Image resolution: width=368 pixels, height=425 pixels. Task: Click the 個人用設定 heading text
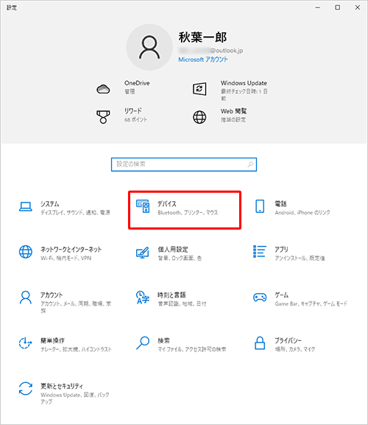click(173, 250)
